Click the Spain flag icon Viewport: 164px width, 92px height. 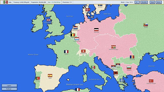click(50, 75)
